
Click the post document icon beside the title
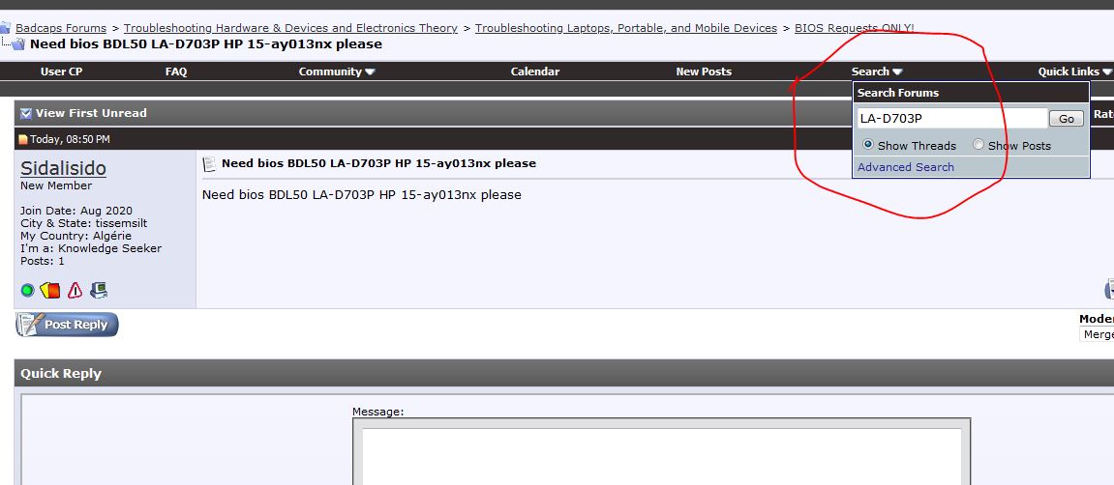point(209,164)
